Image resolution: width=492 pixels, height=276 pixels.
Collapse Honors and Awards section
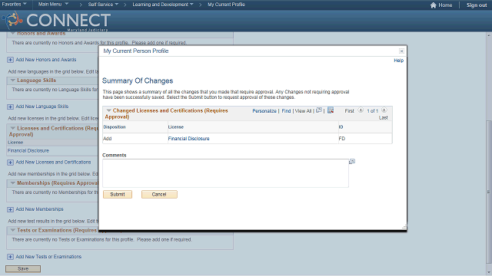point(13,33)
